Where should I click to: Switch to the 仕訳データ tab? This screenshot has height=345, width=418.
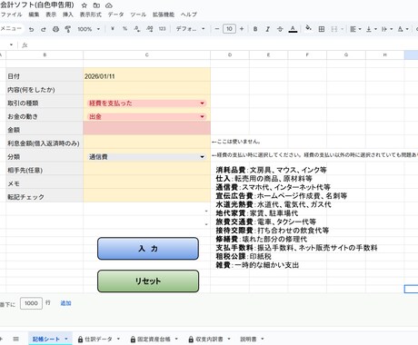coord(98,339)
